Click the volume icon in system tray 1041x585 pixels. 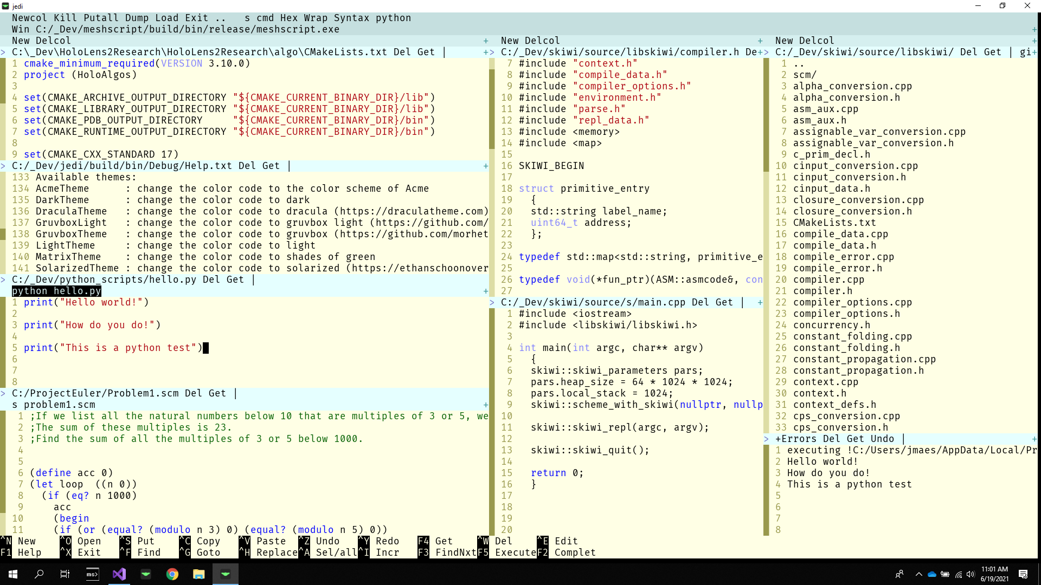[x=971, y=574]
